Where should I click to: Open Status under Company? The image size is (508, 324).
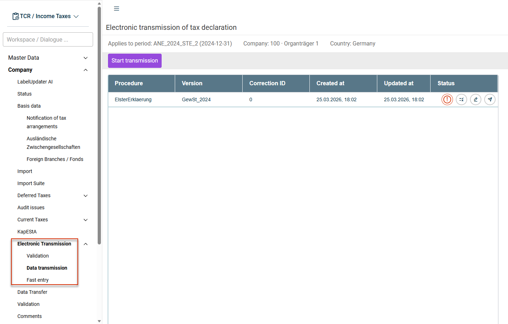point(25,94)
